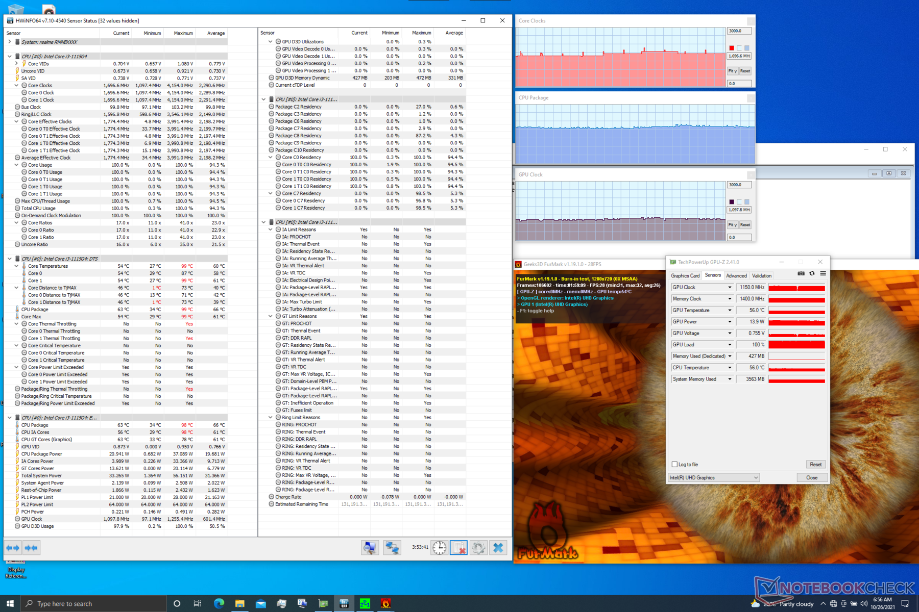Click Reset in GPU Clock graph
The height and width of the screenshot is (612, 919).
745,225
